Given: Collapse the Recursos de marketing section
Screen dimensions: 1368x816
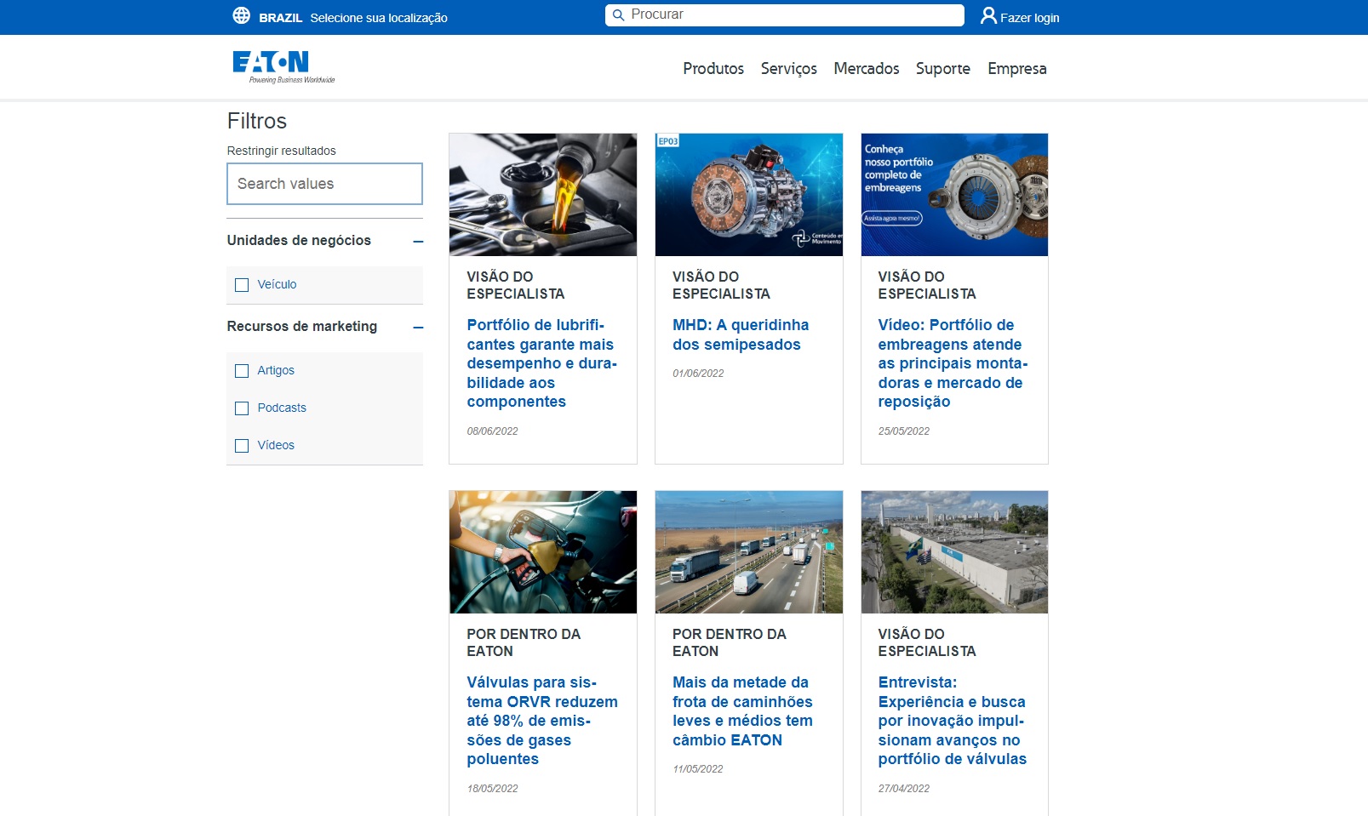Looking at the screenshot, I should coord(418,328).
